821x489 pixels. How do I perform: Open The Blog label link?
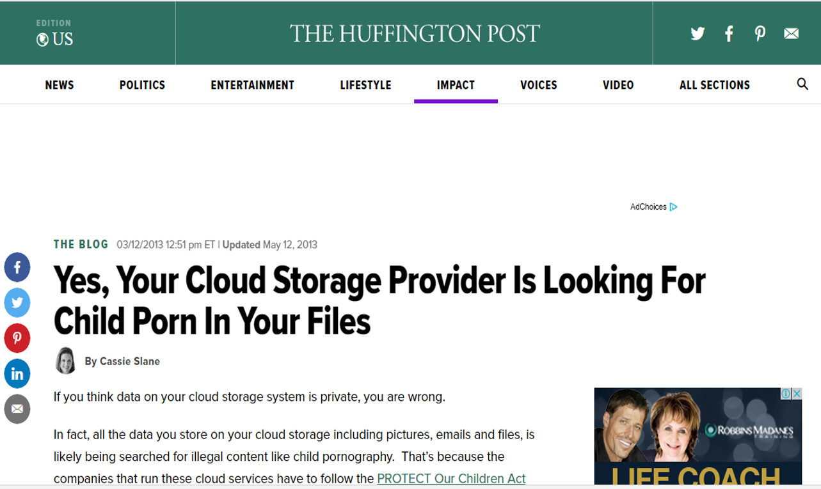point(81,244)
